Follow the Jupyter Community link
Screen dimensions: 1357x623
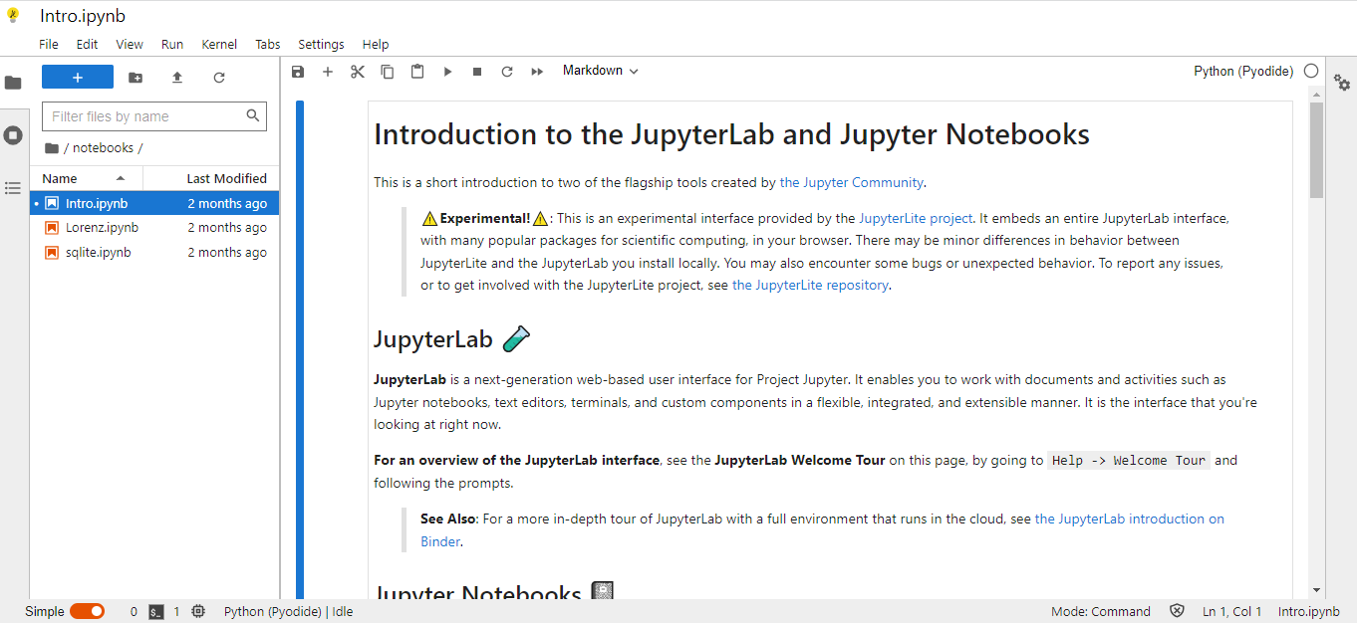point(852,182)
